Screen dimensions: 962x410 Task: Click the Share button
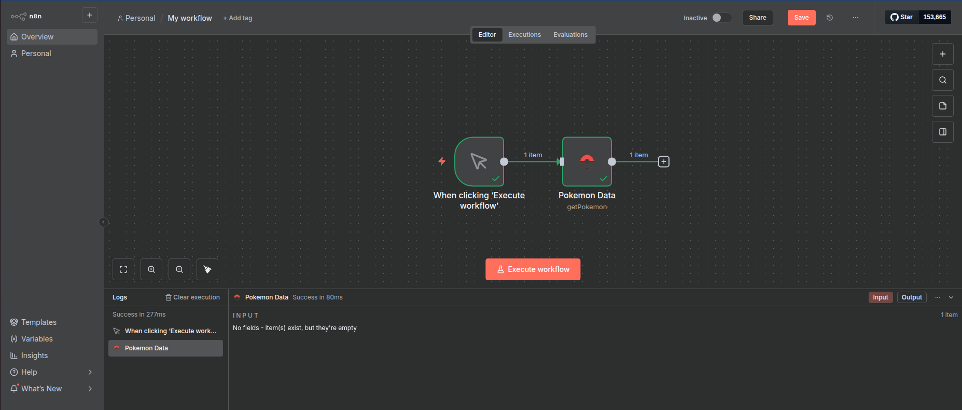[x=758, y=18]
